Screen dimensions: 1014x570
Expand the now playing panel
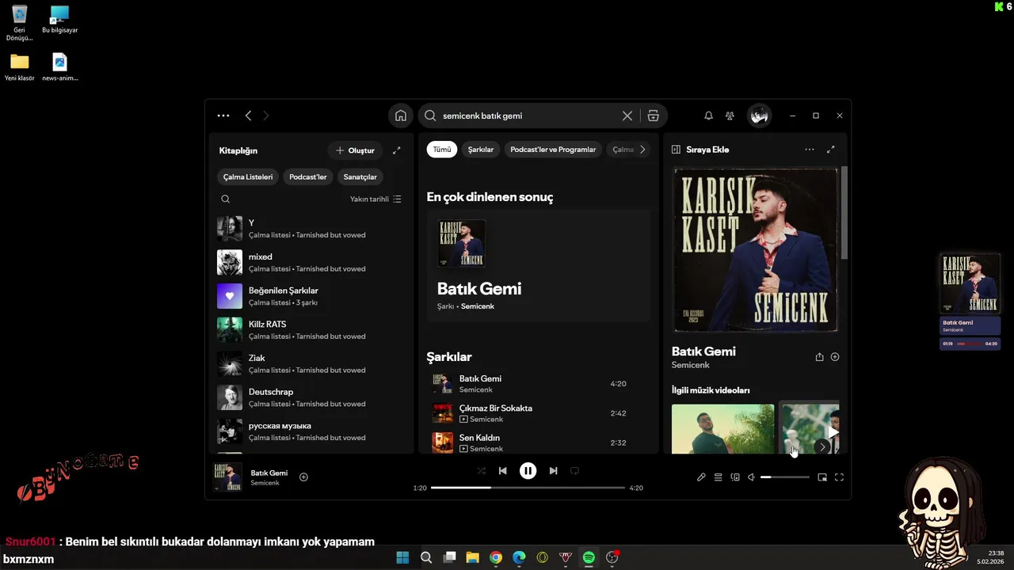[x=831, y=150]
